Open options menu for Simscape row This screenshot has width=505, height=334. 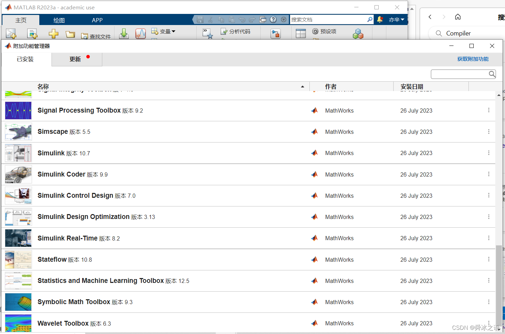[x=489, y=131]
